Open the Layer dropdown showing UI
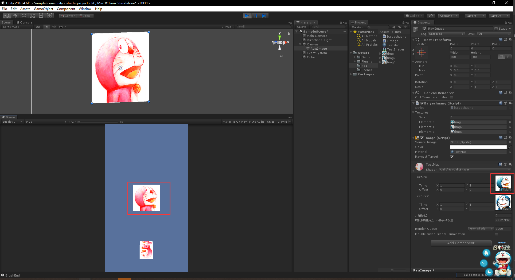 [494, 34]
